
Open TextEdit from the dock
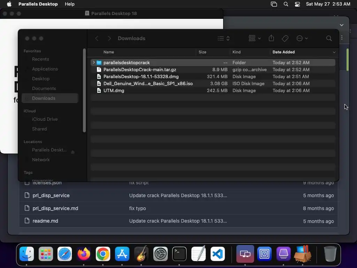(198, 254)
